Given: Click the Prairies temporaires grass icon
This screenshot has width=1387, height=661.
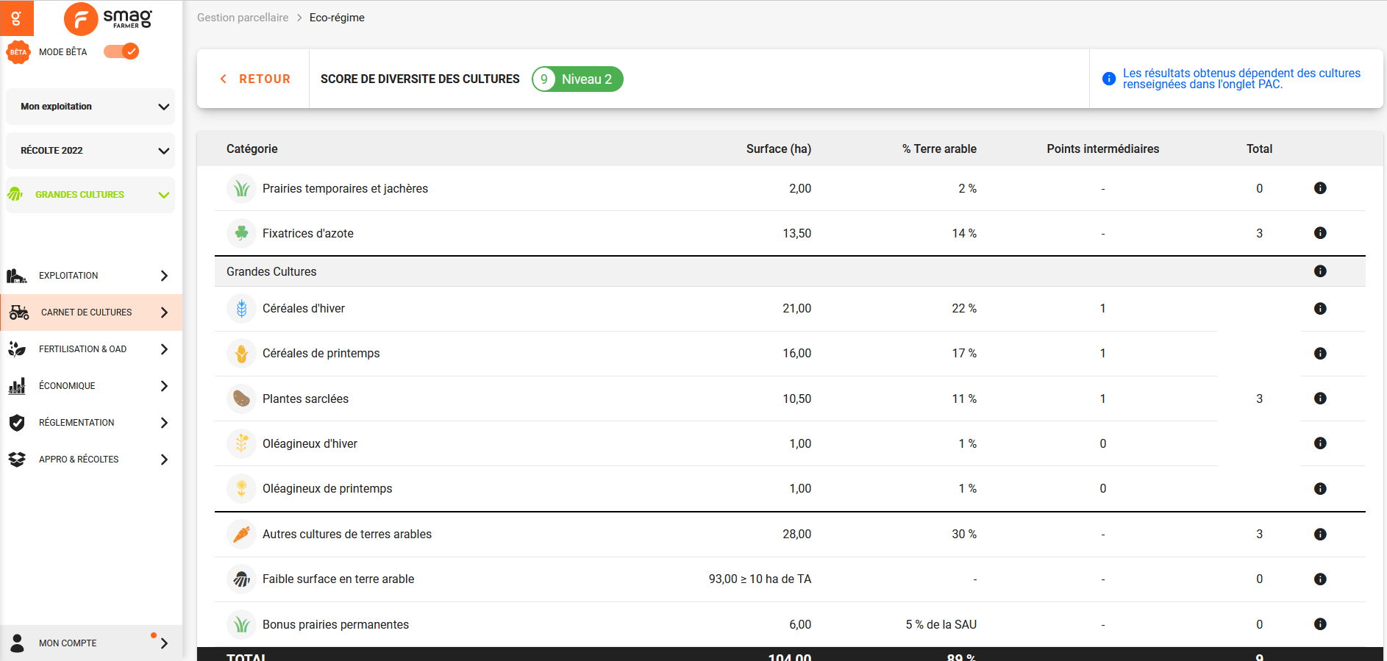Looking at the screenshot, I should 241,189.
